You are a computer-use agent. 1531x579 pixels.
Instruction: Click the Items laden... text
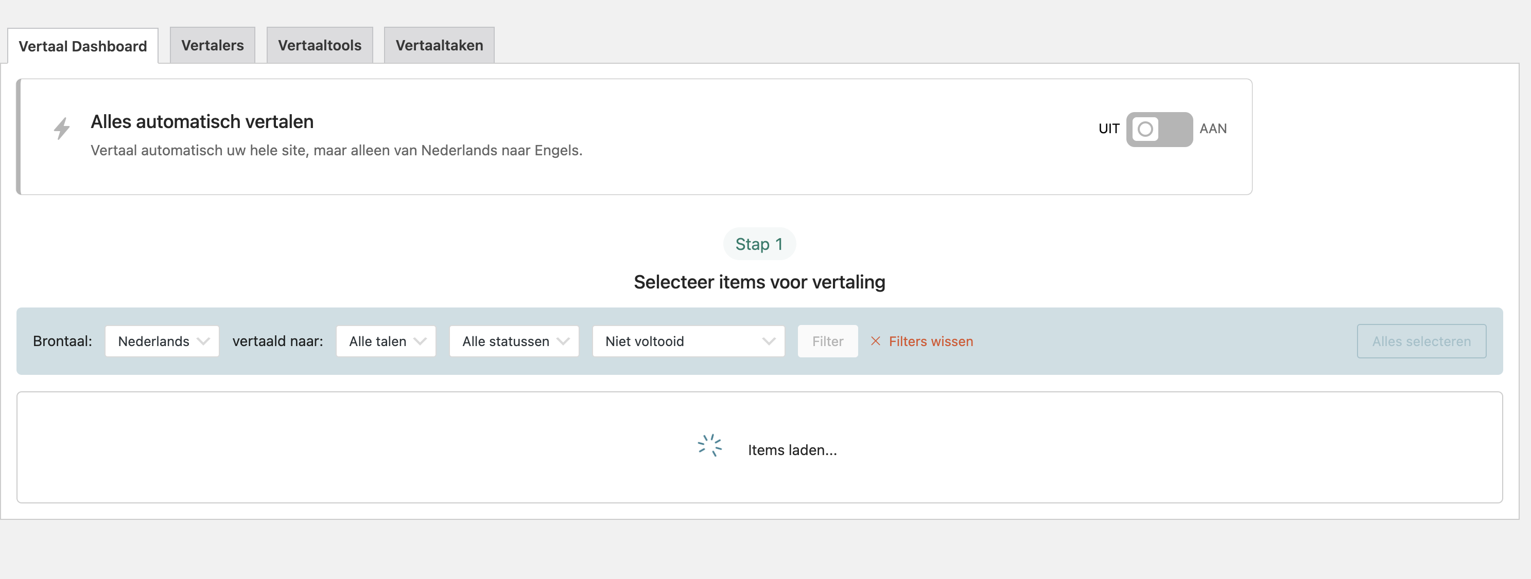pyautogui.click(x=792, y=450)
